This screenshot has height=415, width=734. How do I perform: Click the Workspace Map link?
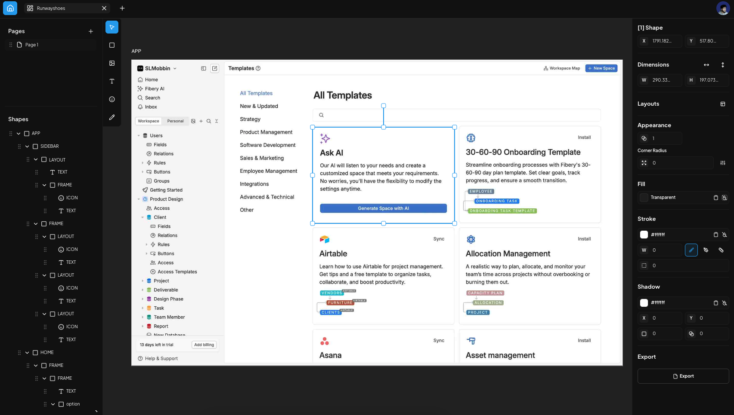click(x=561, y=68)
